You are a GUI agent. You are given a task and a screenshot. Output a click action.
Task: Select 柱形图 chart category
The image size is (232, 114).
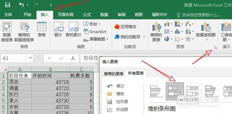click(x=118, y=102)
